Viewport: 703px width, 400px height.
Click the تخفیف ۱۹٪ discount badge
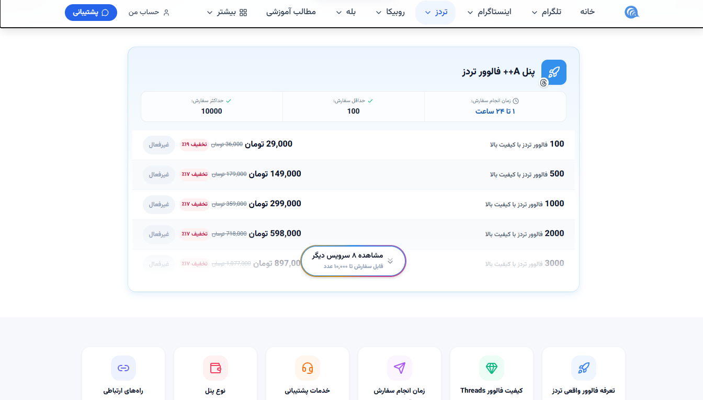pyautogui.click(x=194, y=144)
